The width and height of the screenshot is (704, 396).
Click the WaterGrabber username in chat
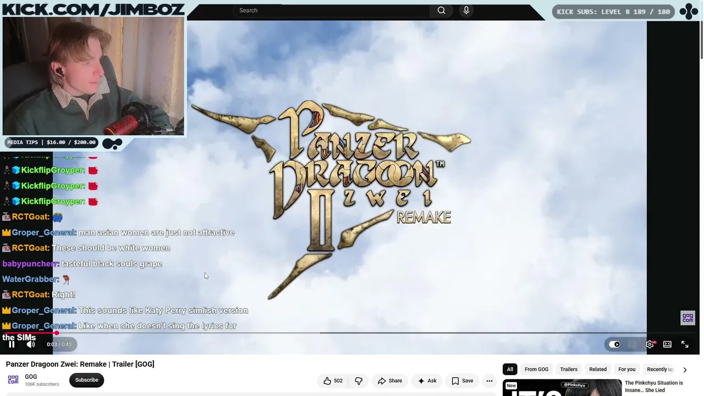tap(30, 279)
